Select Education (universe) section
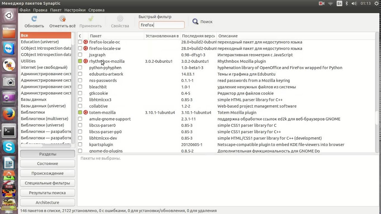This screenshot has height=214, width=381. [46, 42]
